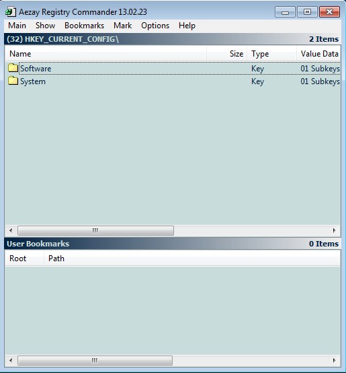Image resolution: width=346 pixels, height=373 pixels.
Task: Sort registry list by Type column
Action: pyautogui.click(x=271, y=54)
